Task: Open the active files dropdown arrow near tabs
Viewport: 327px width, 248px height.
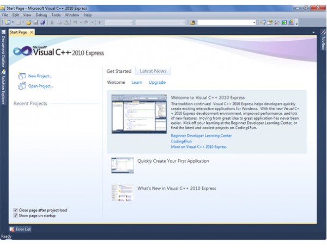Action: point(313,33)
